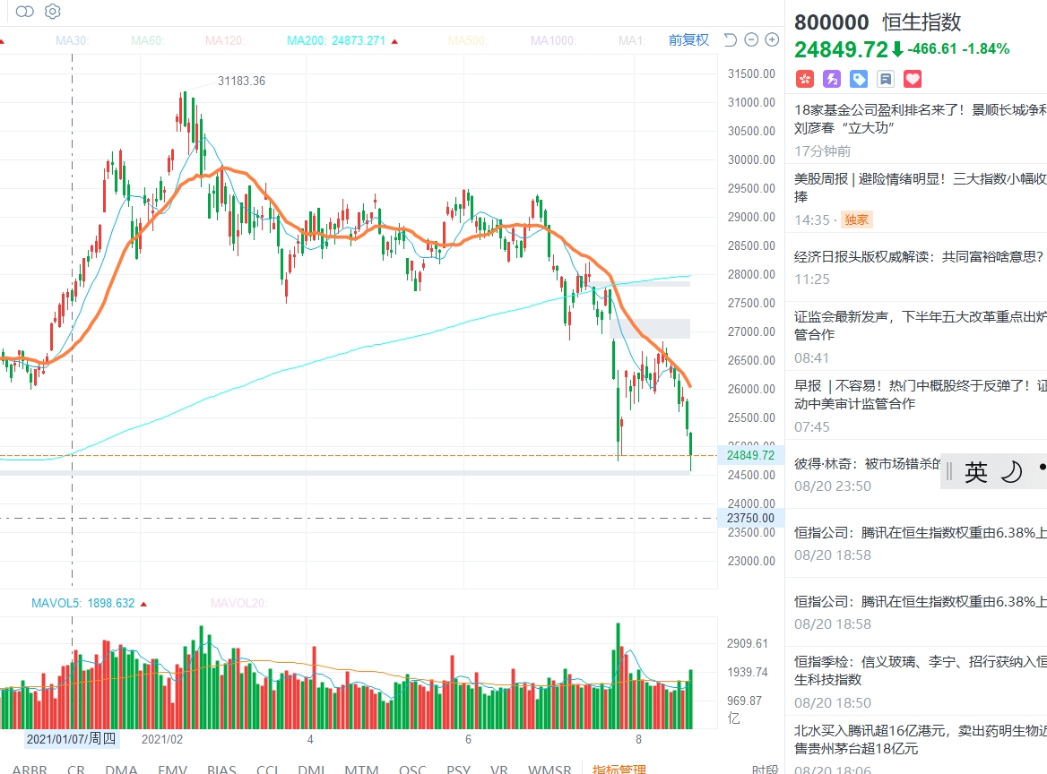Click the blue price tag icon
1047x774 pixels.
[859, 79]
